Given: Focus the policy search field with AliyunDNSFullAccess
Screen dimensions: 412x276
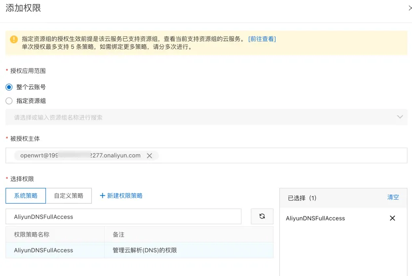Looking at the screenshot, I should click(x=123, y=216).
